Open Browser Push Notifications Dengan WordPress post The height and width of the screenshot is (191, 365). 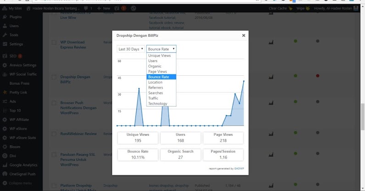click(x=78, y=108)
